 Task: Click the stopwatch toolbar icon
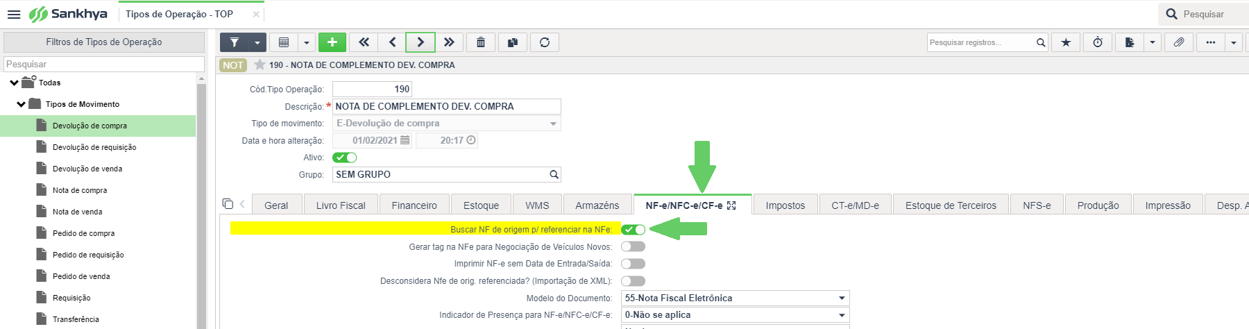[1098, 42]
